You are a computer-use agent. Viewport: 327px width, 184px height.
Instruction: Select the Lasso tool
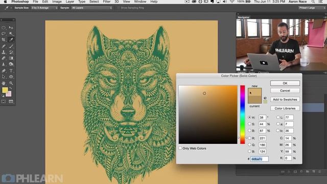pyautogui.click(x=4, y=34)
